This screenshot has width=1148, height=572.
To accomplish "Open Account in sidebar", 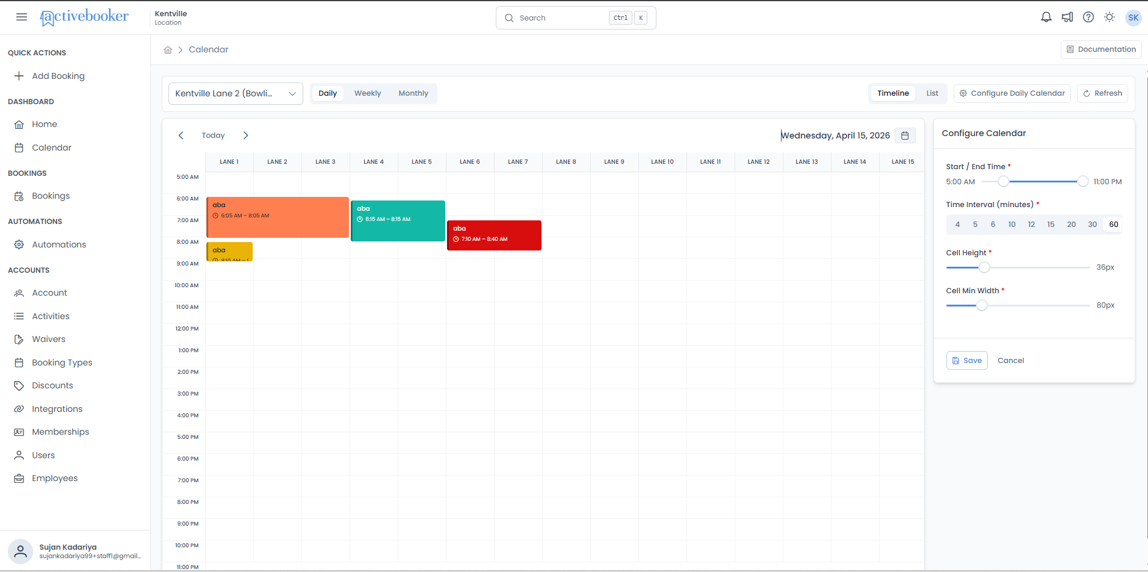I will [x=49, y=293].
